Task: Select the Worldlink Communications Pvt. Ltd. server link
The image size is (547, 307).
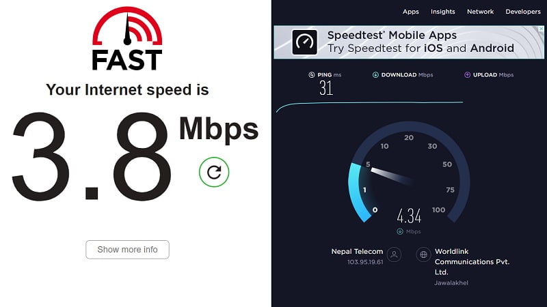Action: click(x=472, y=262)
